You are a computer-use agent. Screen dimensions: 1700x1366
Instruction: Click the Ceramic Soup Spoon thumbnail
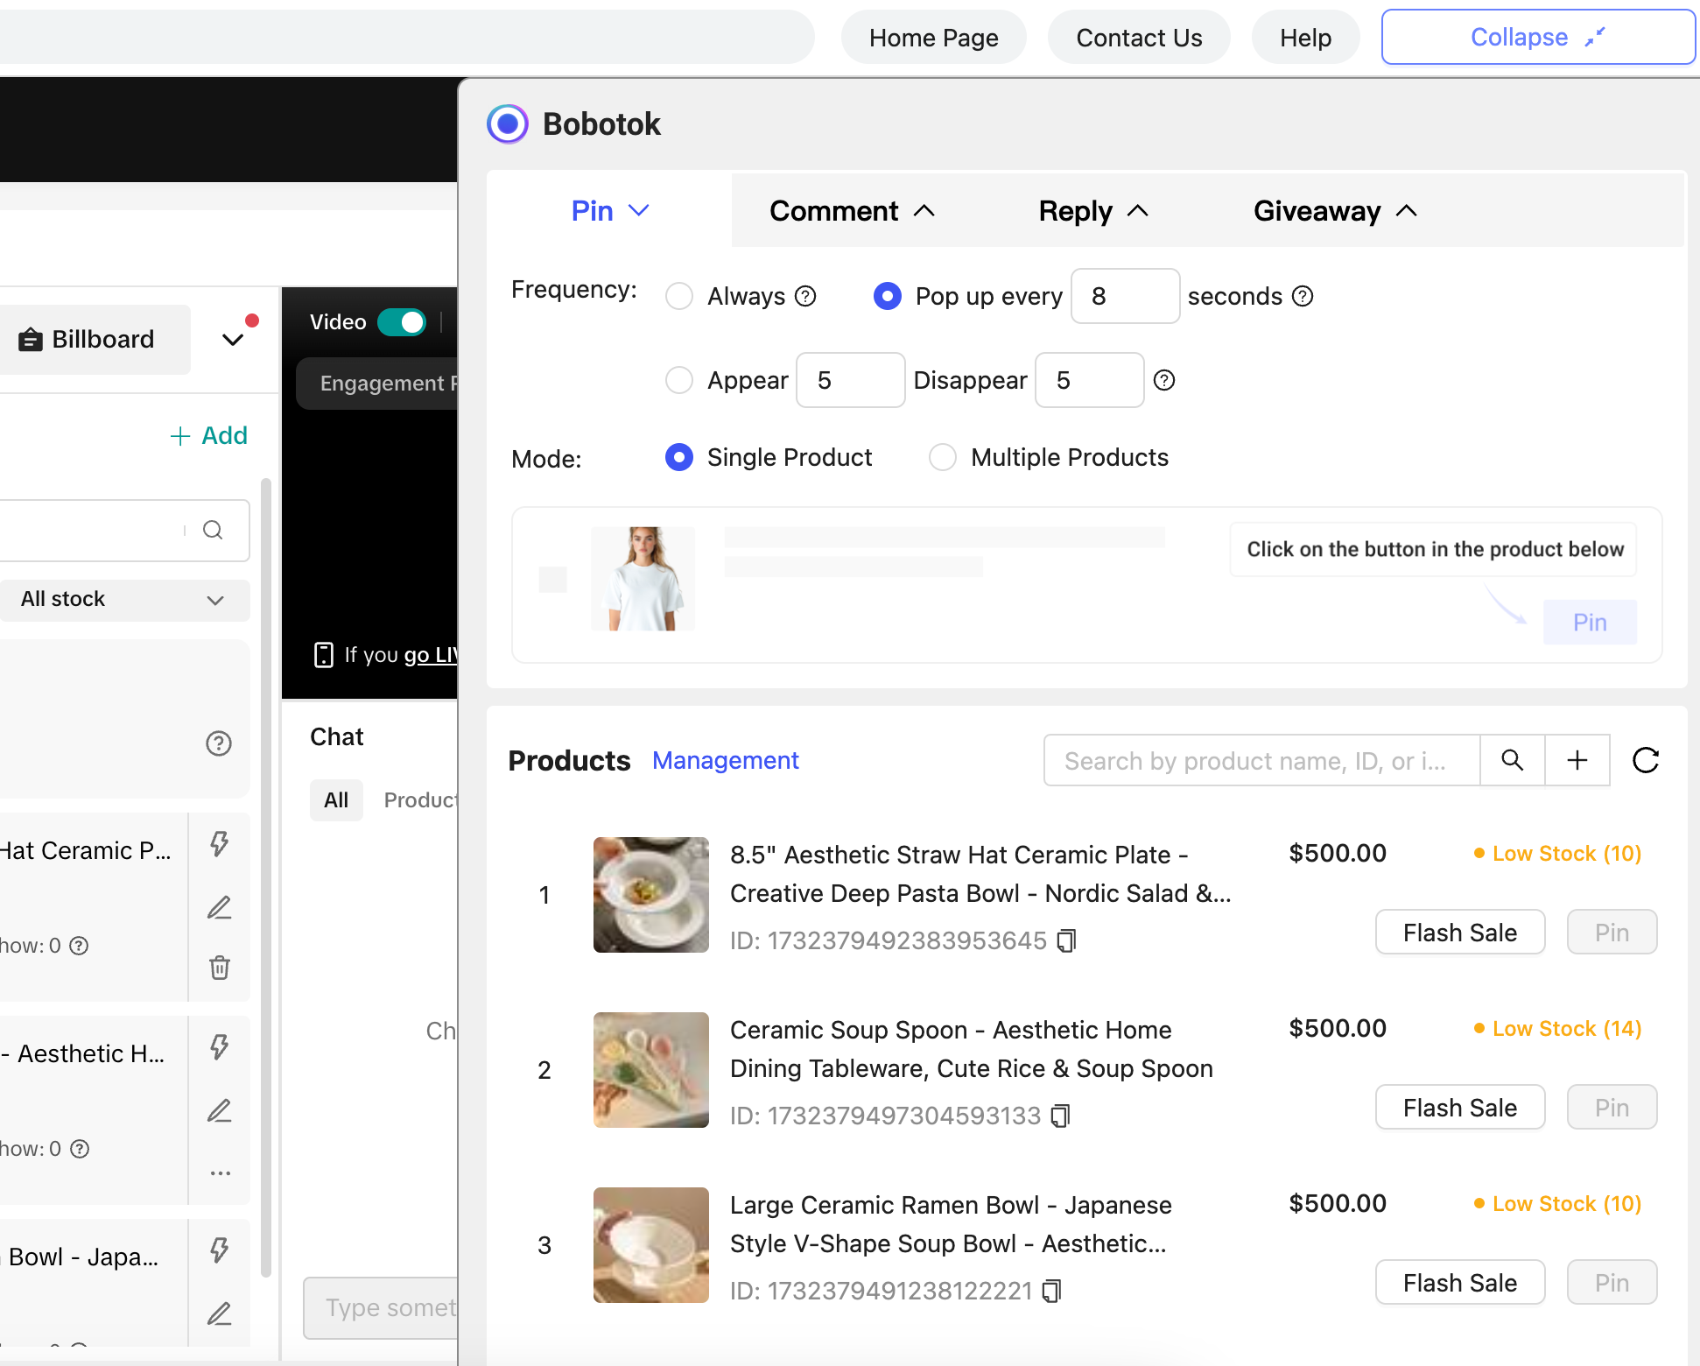click(651, 1070)
